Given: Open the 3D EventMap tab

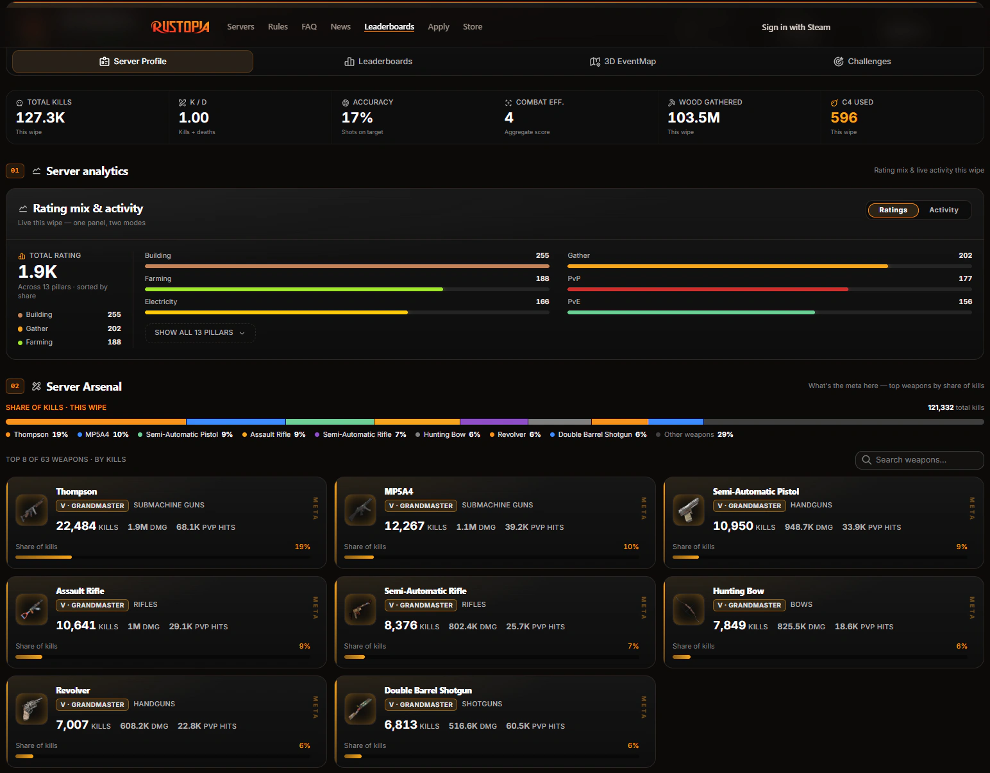Looking at the screenshot, I should coord(623,62).
